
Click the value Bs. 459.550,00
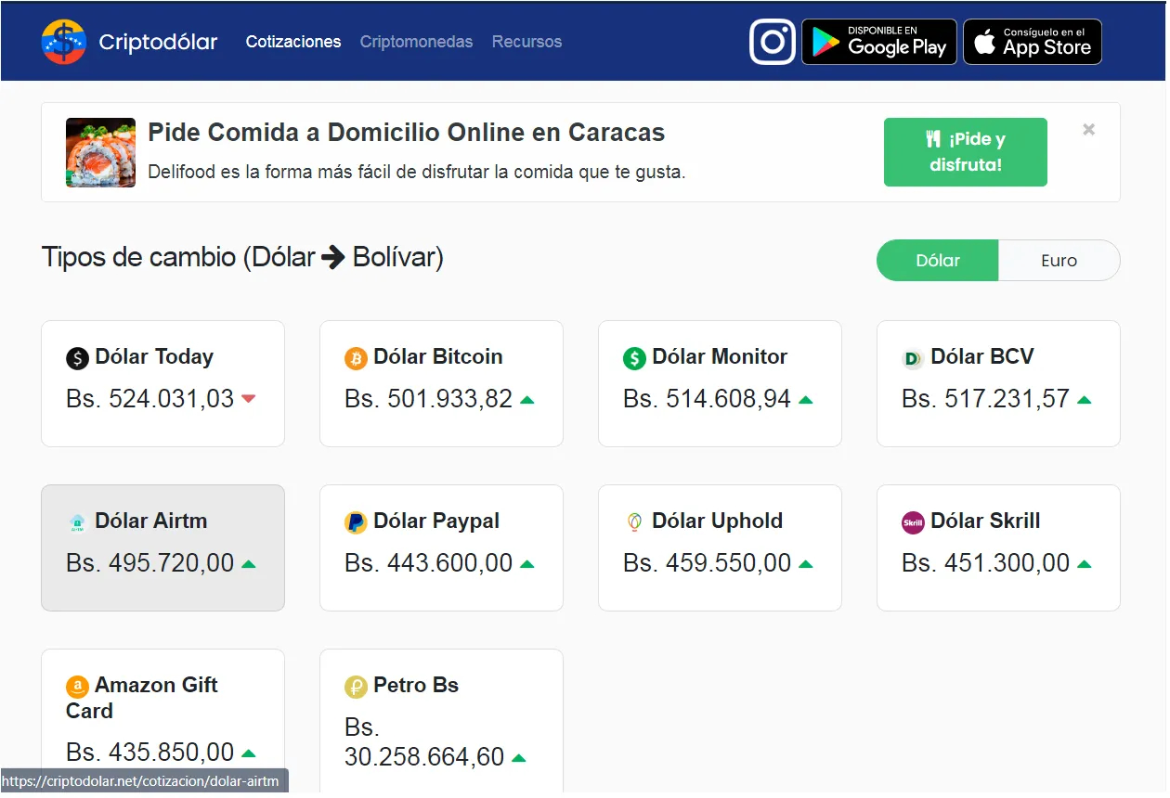(708, 563)
